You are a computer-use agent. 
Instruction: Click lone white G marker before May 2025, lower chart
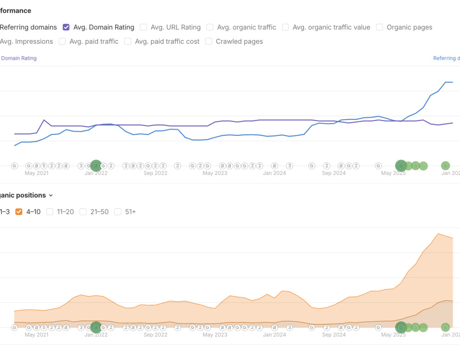(x=379, y=328)
